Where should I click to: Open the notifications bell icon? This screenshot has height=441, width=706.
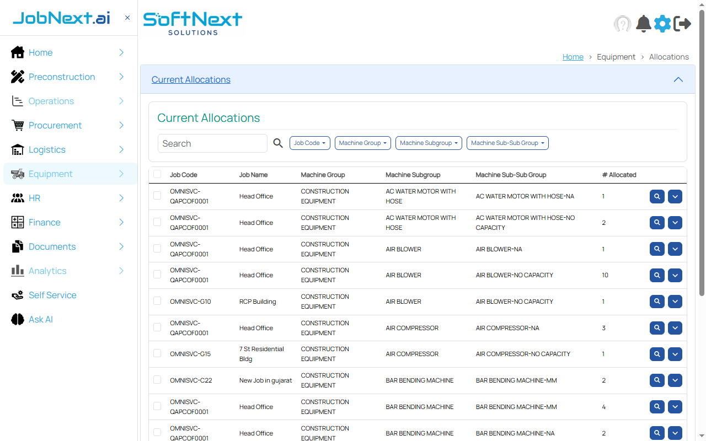point(643,23)
